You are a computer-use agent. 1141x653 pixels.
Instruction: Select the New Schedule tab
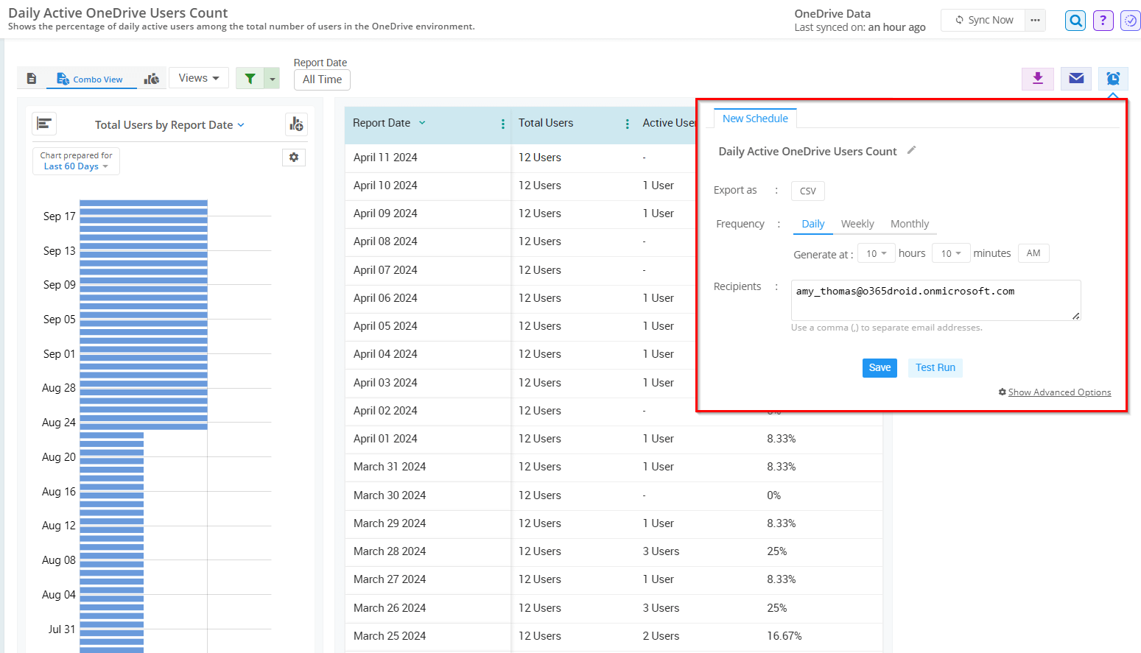point(755,118)
